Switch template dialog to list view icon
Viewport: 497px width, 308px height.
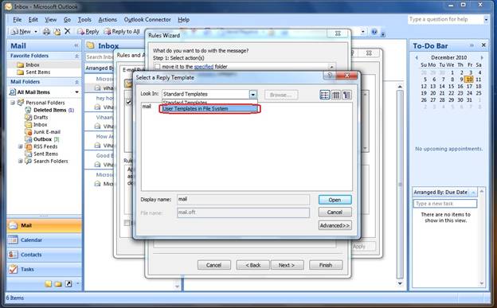point(325,95)
